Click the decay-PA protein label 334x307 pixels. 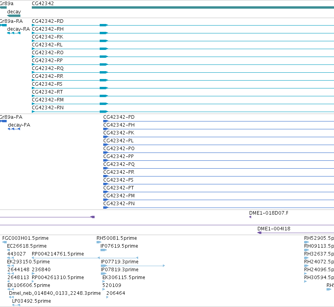coord(19,125)
